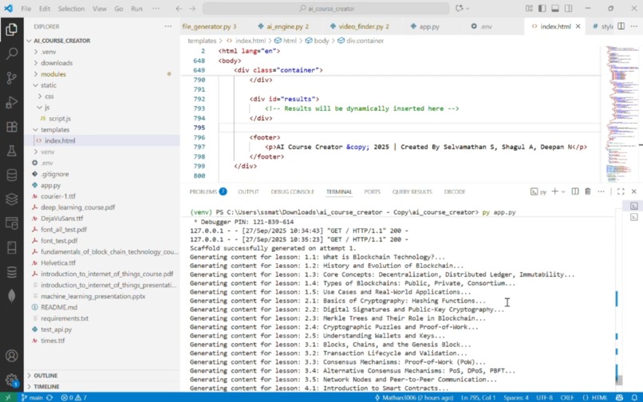643x402 pixels.
Task: Open the Run menu
Action: [137, 9]
